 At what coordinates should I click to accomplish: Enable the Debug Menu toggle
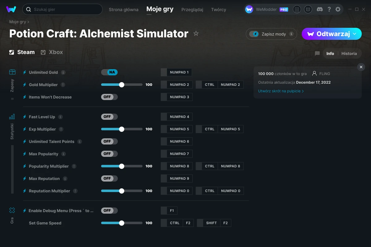tap(109, 211)
